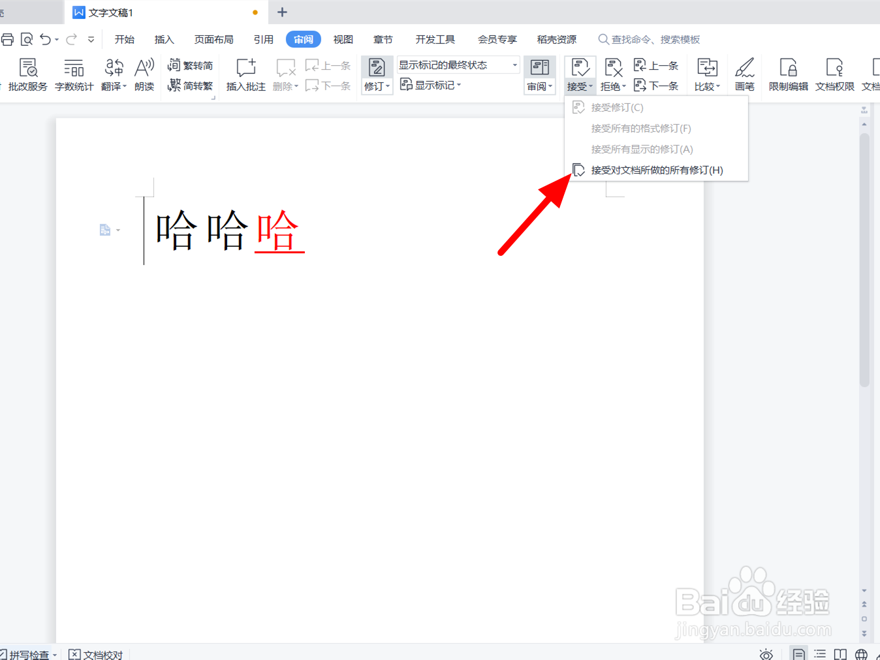Open the 删除 comment dropdown
The image size is (880, 660).
pyautogui.click(x=285, y=86)
